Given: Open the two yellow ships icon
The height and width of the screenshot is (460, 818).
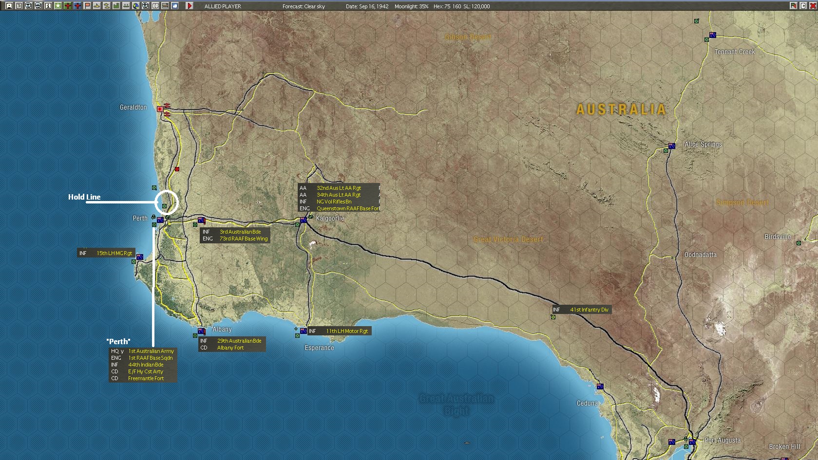Looking at the screenshot, I should pos(106,6).
